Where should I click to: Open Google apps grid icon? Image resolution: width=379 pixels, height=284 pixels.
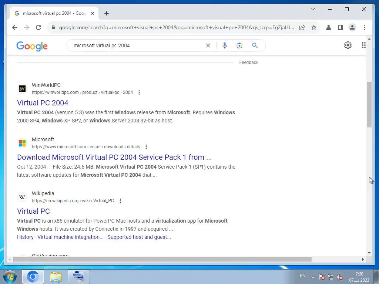click(363, 45)
